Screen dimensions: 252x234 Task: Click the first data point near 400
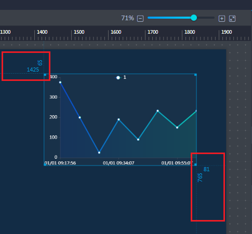[60, 82]
